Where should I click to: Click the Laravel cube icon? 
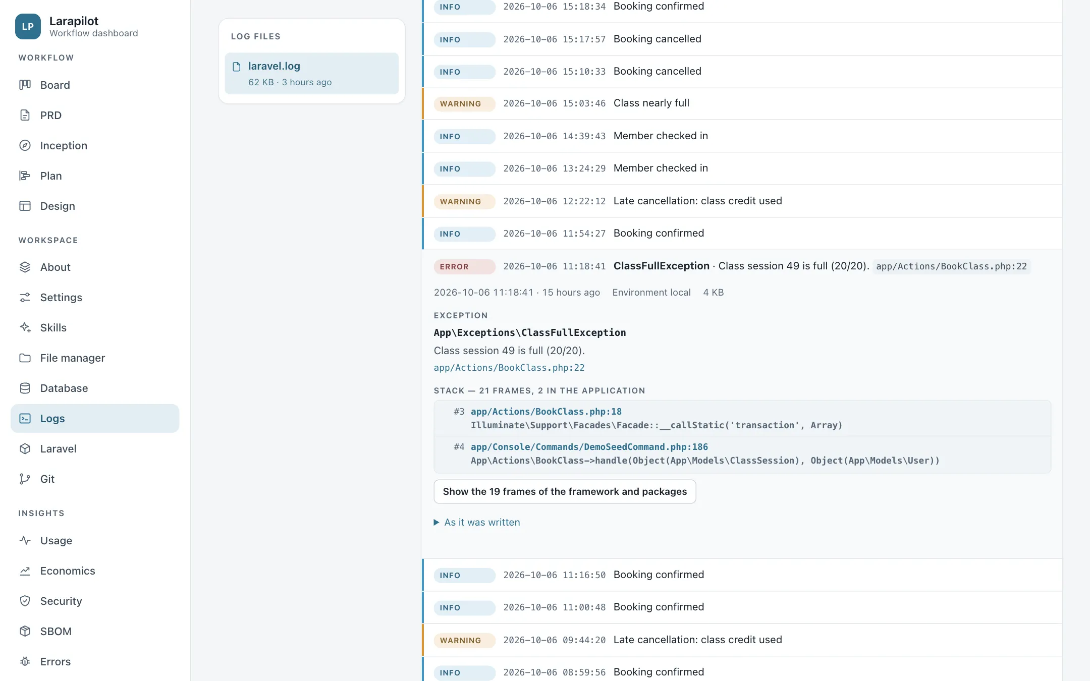tap(25, 448)
